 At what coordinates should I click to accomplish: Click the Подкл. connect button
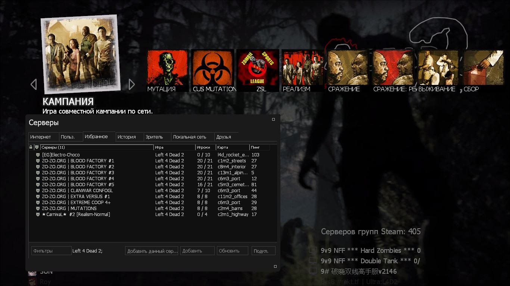pos(263,251)
